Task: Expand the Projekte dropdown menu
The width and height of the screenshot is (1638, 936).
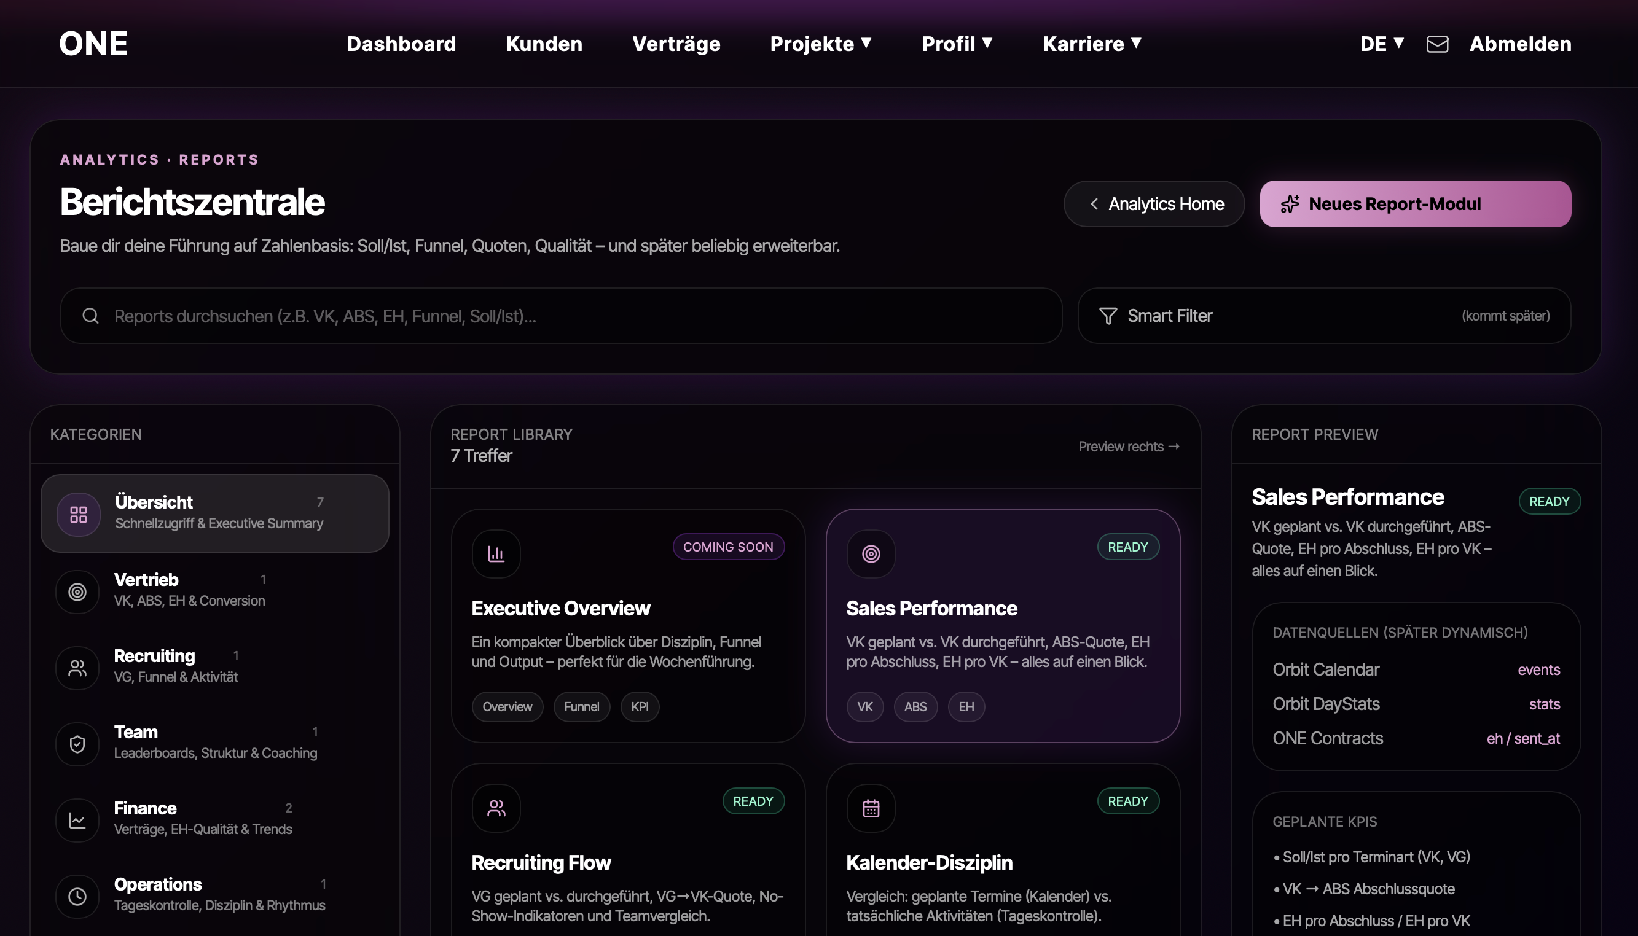Action: click(x=821, y=44)
